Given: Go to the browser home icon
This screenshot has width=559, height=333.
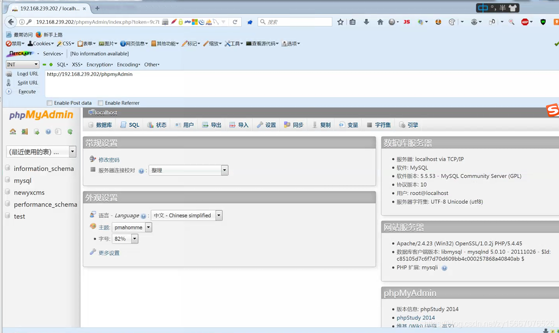Looking at the screenshot, I should pos(380,22).
